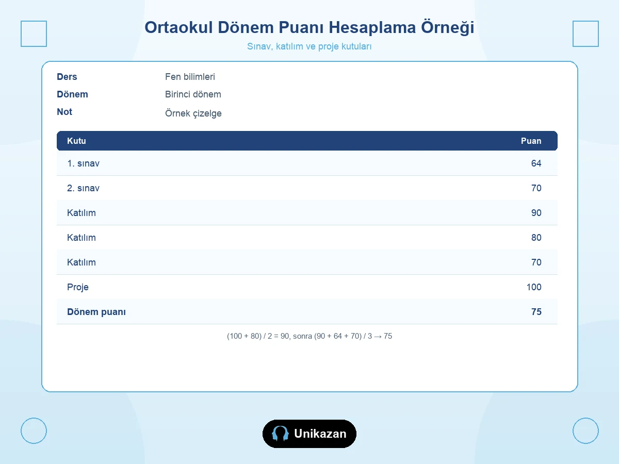The width and height of the screenshot is (619, 464).
Task: Click the Proje score 100
Action: tap(534, 287)
